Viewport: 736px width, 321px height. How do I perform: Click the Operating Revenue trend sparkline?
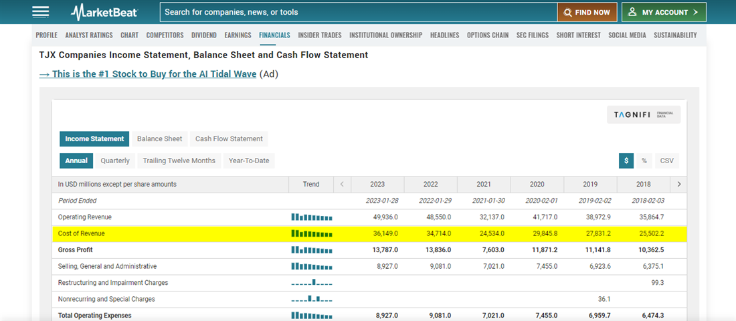(312, 217)
